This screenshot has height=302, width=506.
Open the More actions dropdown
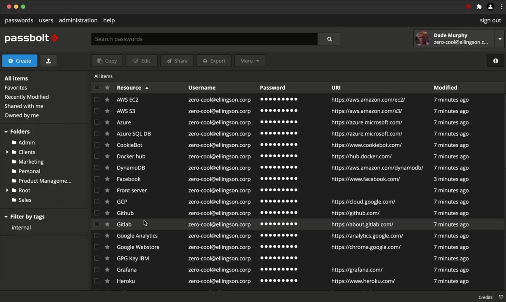tap(250, 61)
